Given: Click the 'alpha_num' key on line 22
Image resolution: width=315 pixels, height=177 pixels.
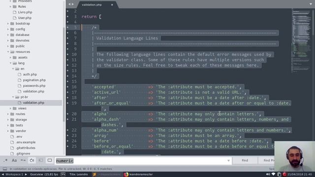Looking at the screenshot, I should [105, 130].
